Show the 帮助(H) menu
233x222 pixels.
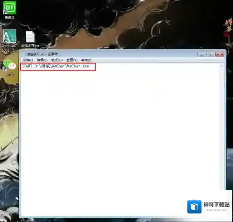[87, 60]
